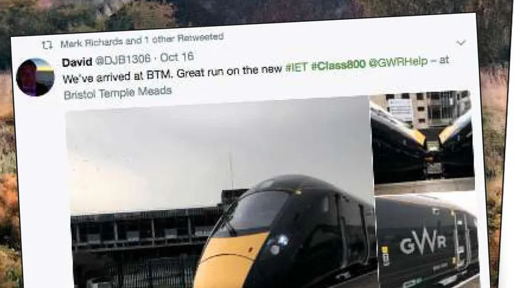Screen dimensions: 514x288
Task: Open the Bristol Temple Meads location link
Action: (118, 92)
